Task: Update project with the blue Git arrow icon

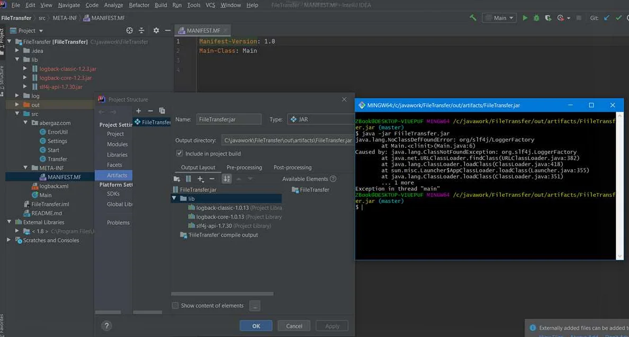Action: coord(607,17)
